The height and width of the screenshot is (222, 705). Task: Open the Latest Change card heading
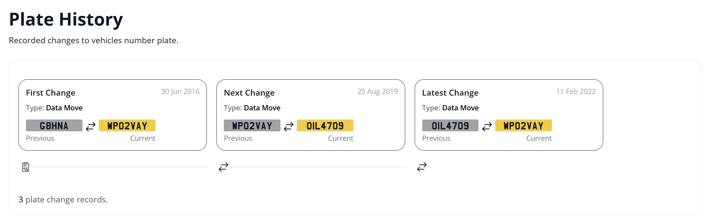[x=450, y=93]
